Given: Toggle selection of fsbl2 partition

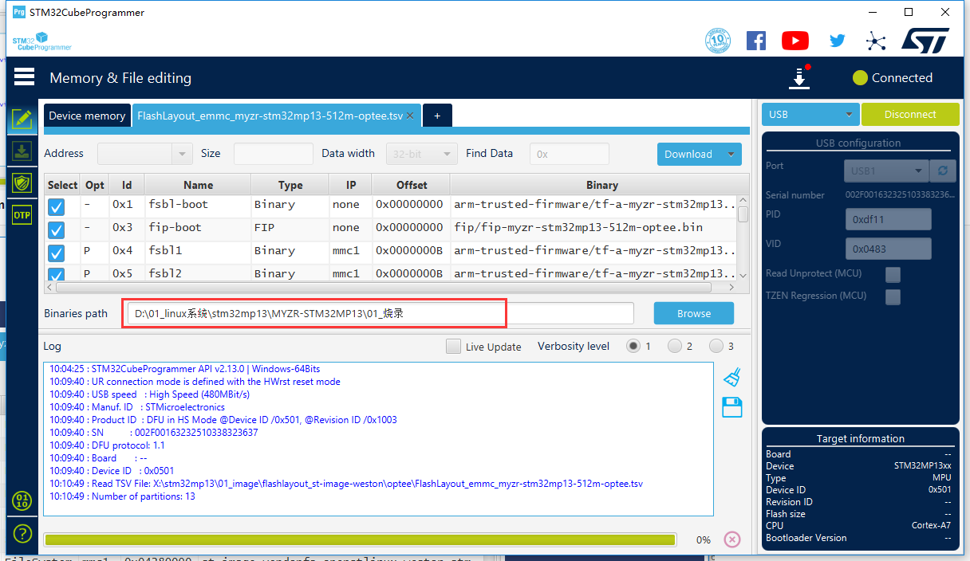Looking at the screenshot, I should (x=56, y=274).
